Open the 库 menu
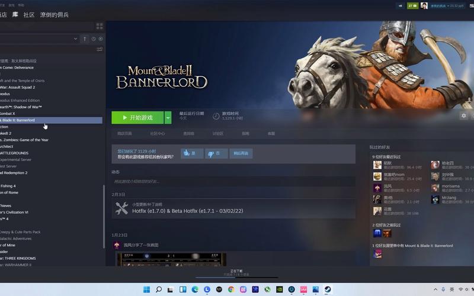Screen dimensions: 474x296 15,14
